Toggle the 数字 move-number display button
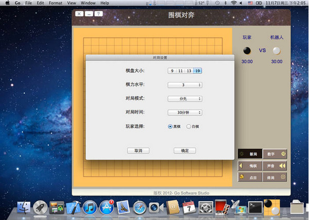Image resolution: width=309 pixels, height=220 pixels. [275, 154]
